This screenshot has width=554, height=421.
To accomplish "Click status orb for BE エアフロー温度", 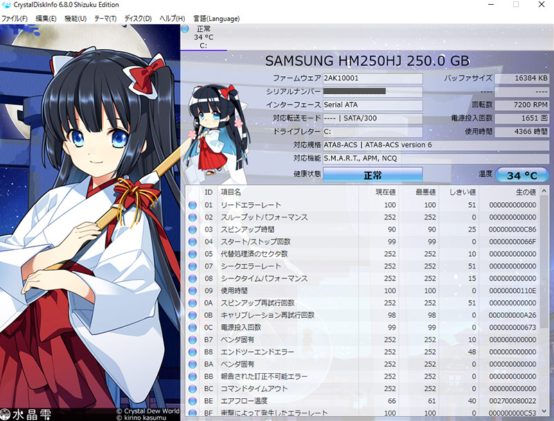I will 193,401.
